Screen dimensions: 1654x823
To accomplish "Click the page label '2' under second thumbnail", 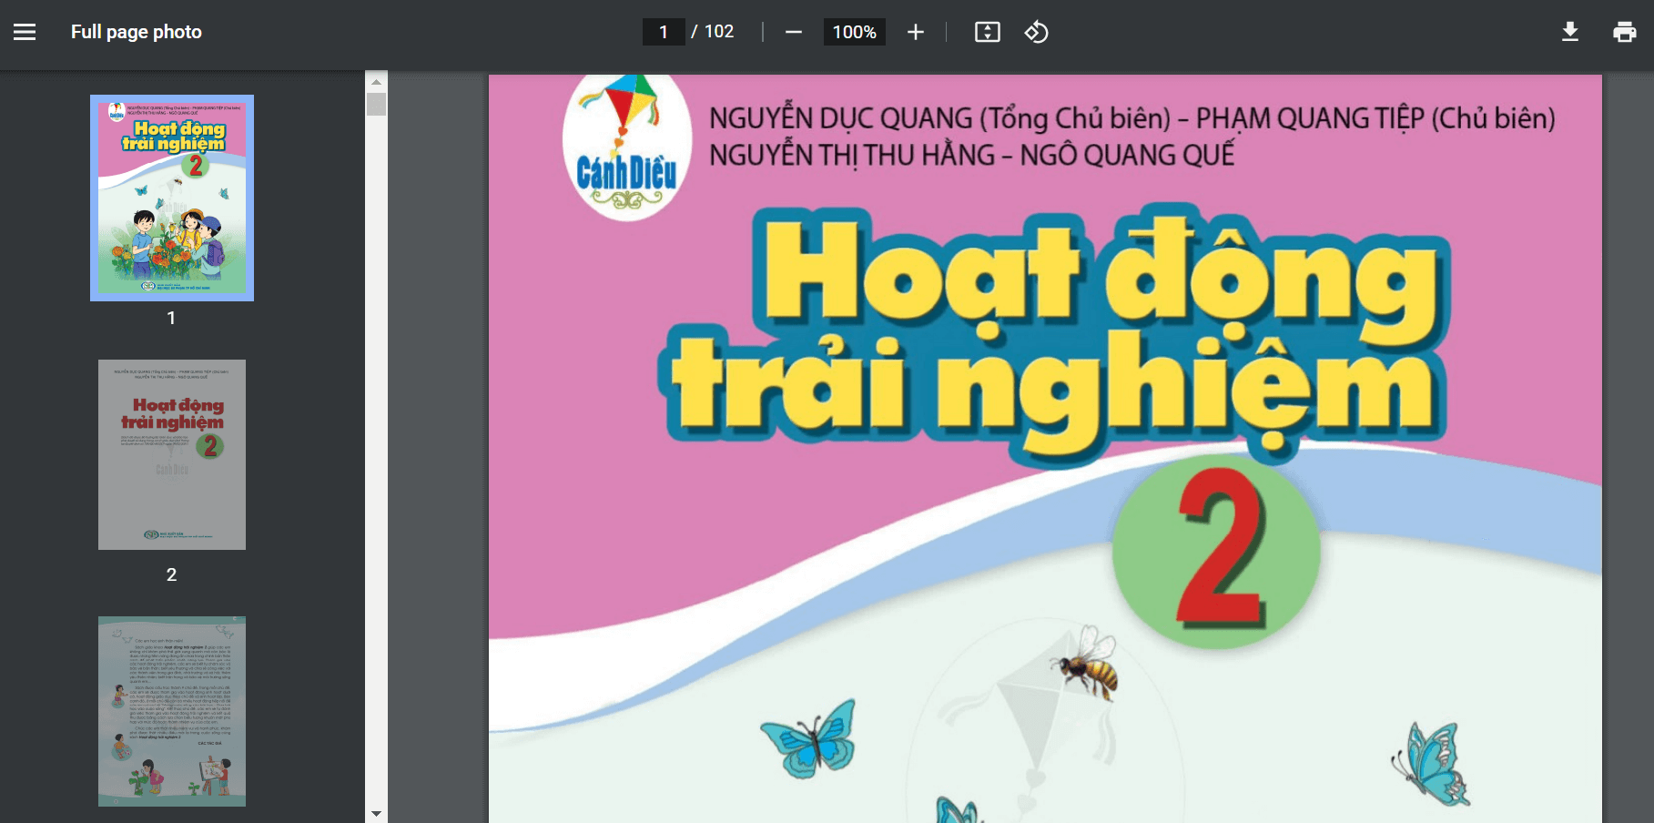I will [171, 575].
